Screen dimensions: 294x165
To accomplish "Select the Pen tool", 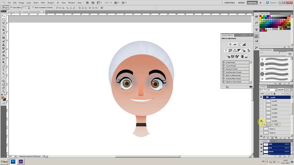I will [4, 66].
